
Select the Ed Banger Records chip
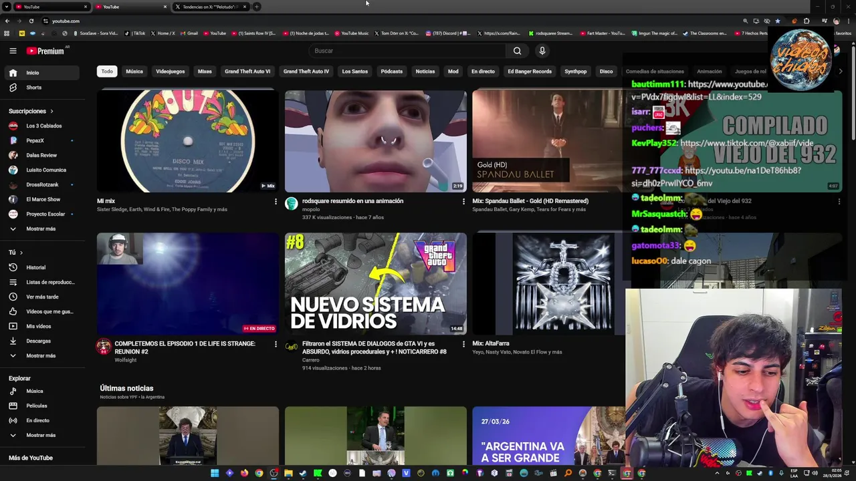530,71
